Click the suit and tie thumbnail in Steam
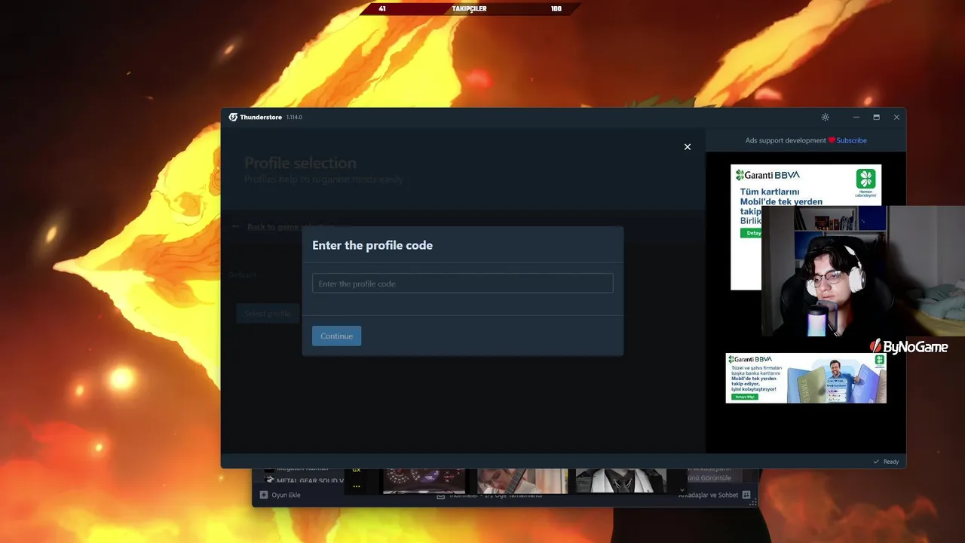Viewport: 965px width, 543px height. pyautogui.click(x=621, y=480)
